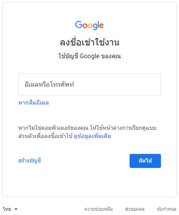Click the first line of the guest notice

point(87,128)
